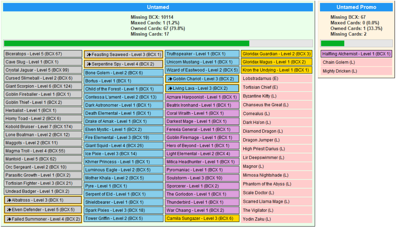The height and width of the screenshot is (229, 396).
Task: Click the missing Yodin Zaku card
Action: coord(276,219)
